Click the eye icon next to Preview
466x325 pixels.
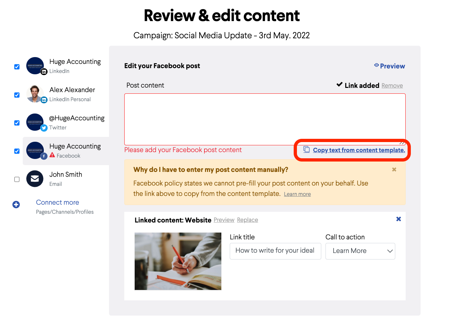coord(376,65)
